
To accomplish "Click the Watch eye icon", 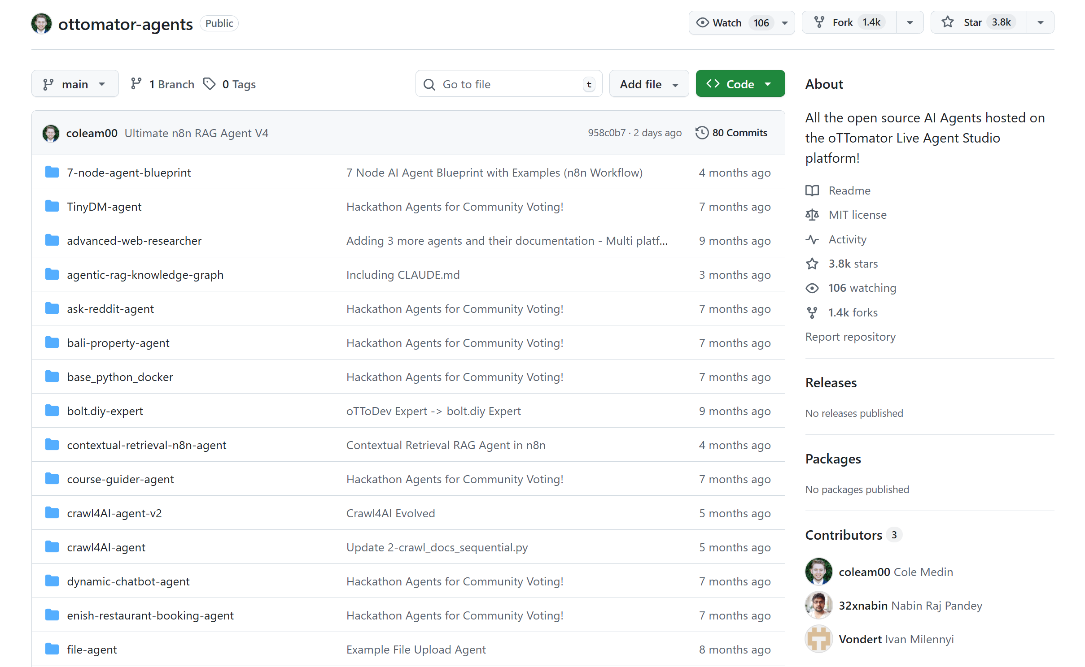I will tap(702, 22).
